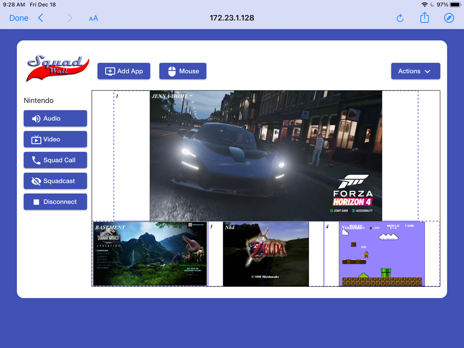Tap the Wi-Fi icon in status bar
This screenshot has height=348, width=464.
click(425, 5)
